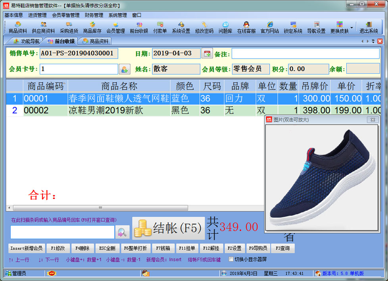Expand the tab list chevron at right
This screenshot has width=388, height=281.
[x=373, y=41]
